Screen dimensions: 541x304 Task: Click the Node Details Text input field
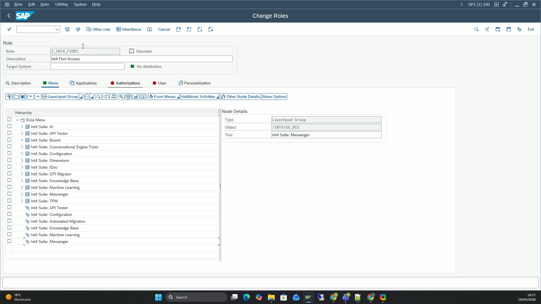[x=326, y=135]
